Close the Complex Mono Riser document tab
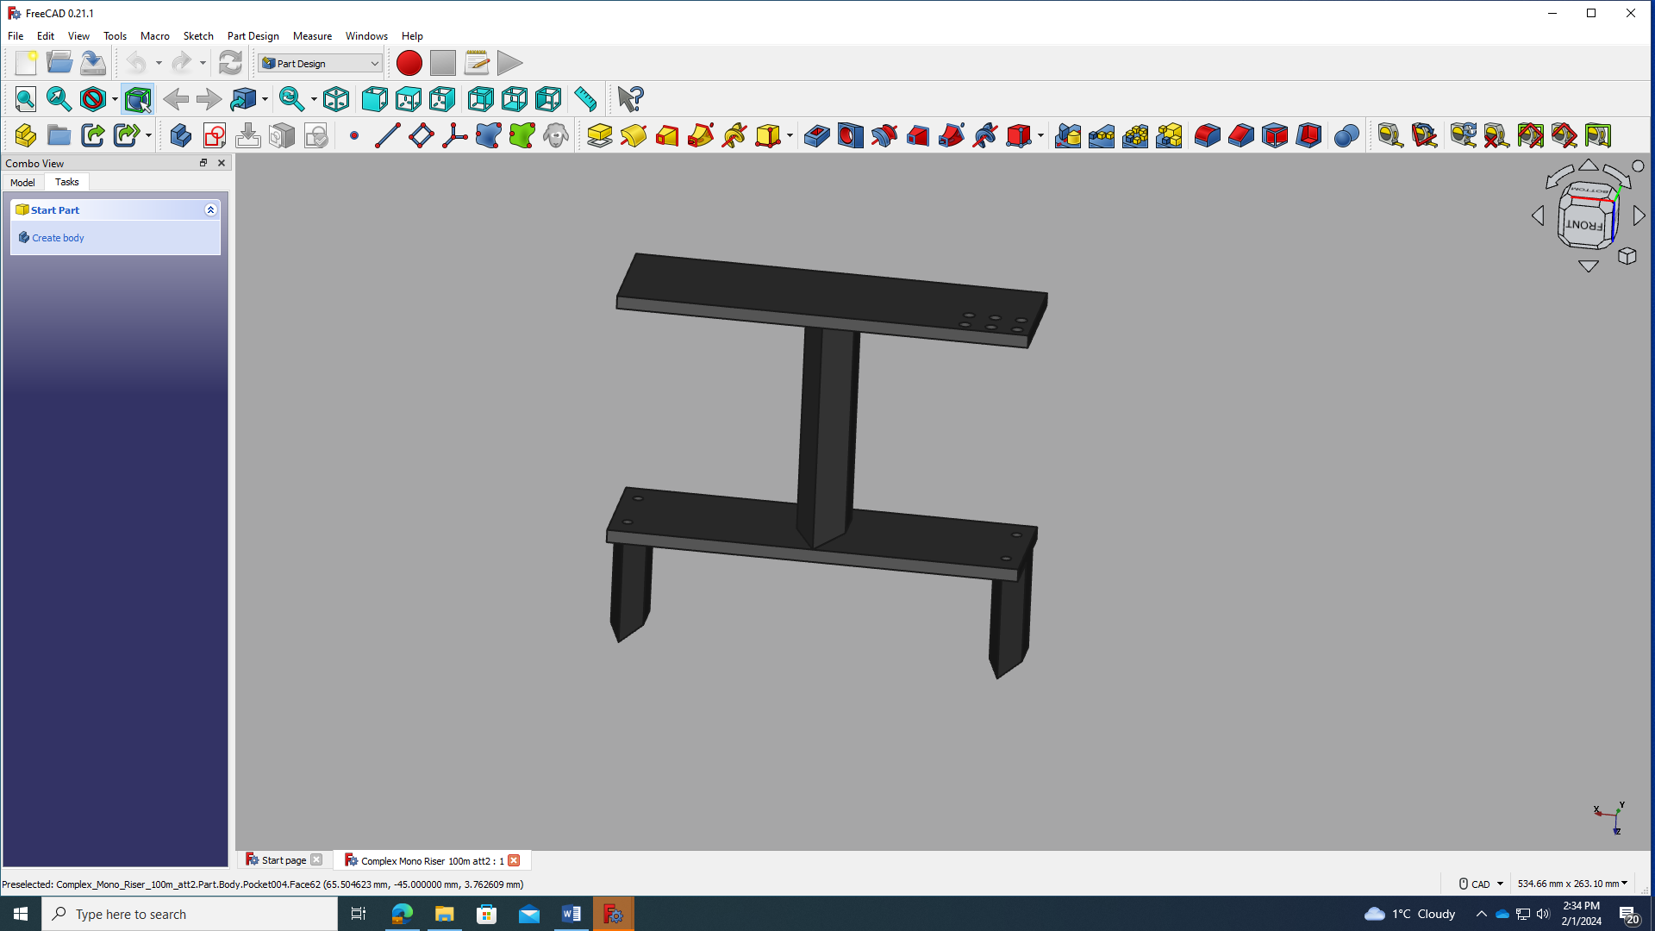This screenshot has height=931, width=1655. [x=514, y=860]
